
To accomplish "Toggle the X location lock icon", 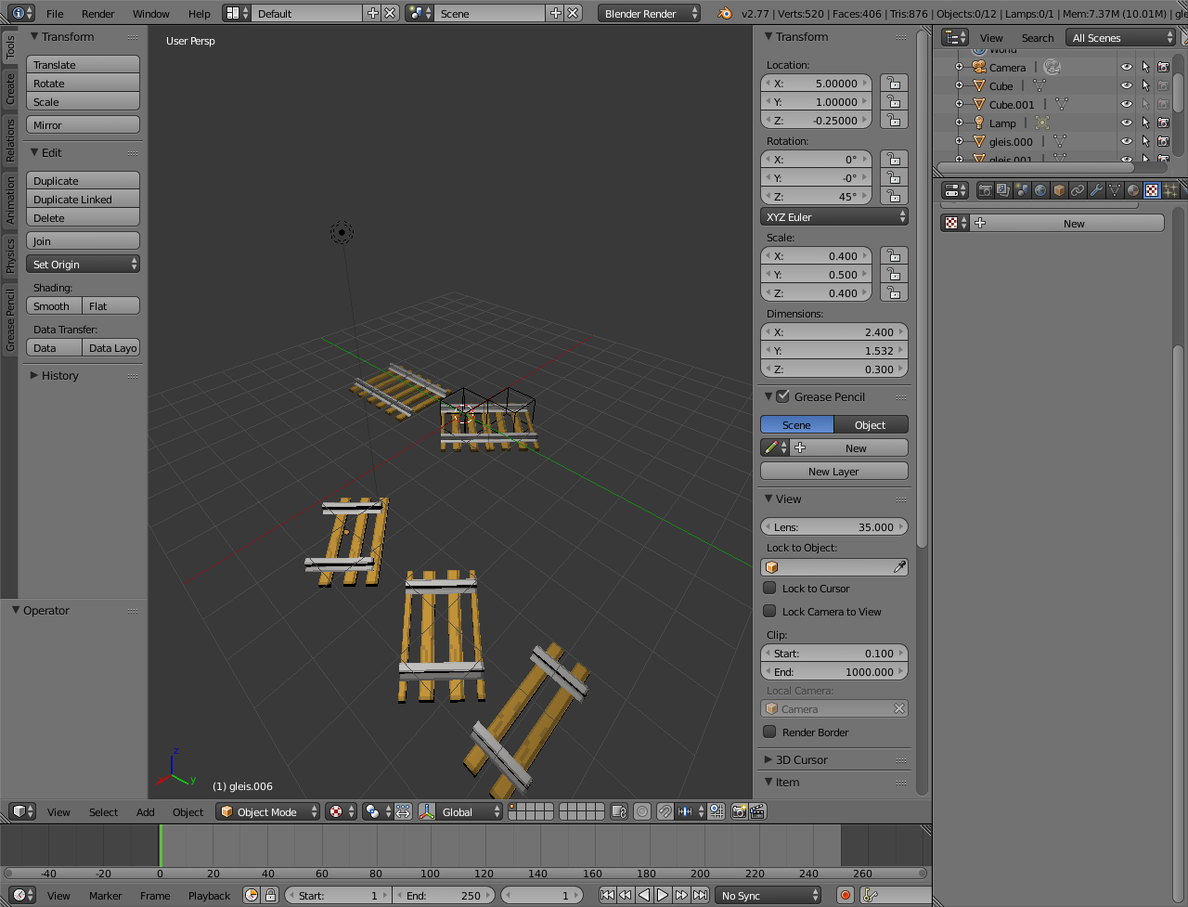I will [894, 84].
